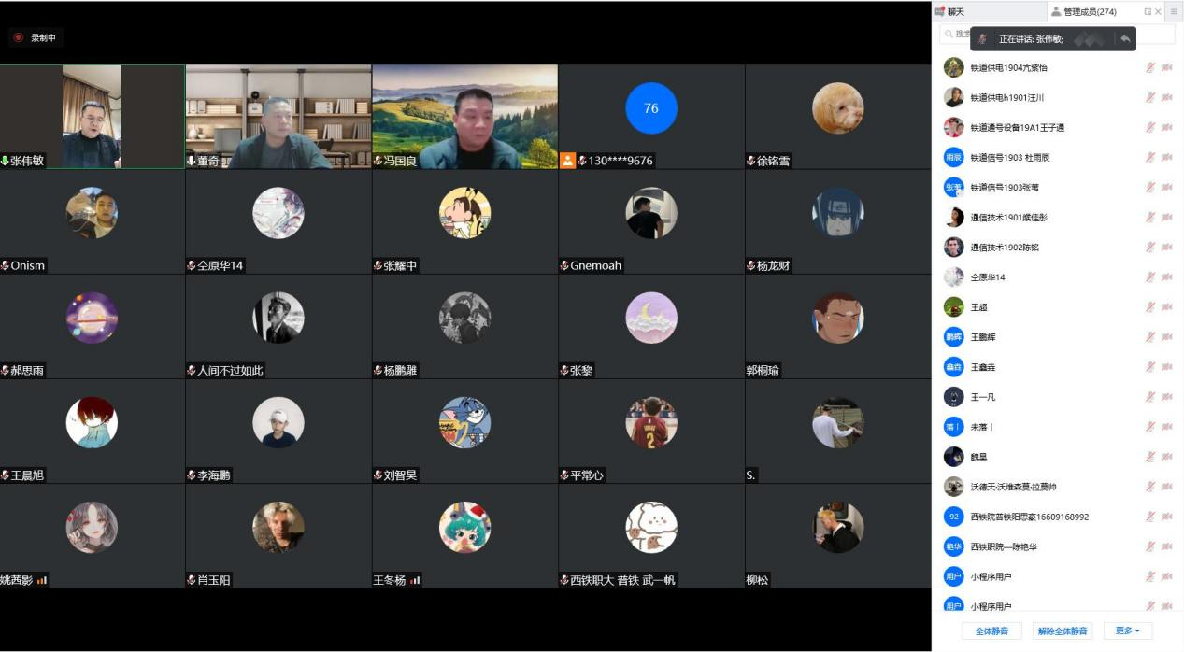
Task: Click the 全体静音 mute all button
Action: [x=991, y=631]
